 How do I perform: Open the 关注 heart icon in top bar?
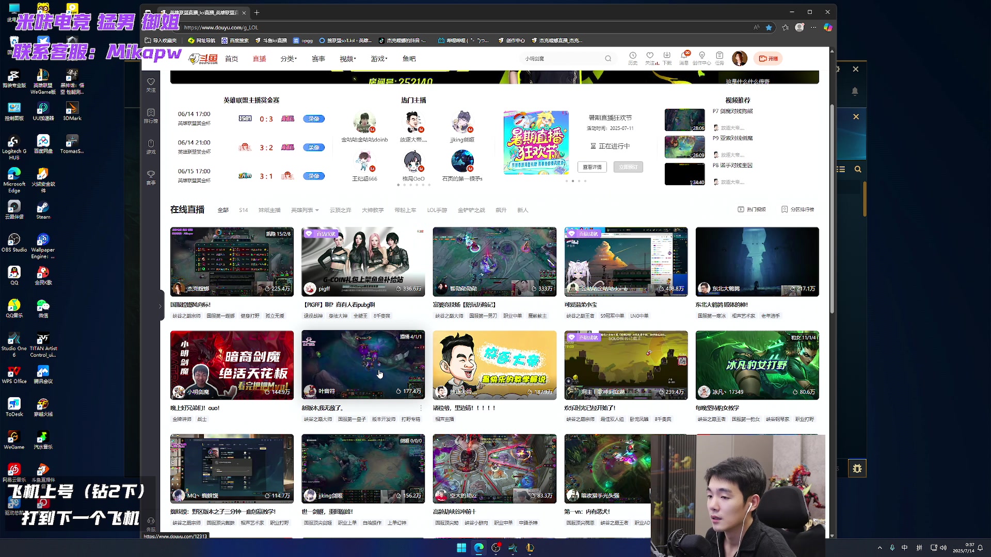tap(650, 58)
